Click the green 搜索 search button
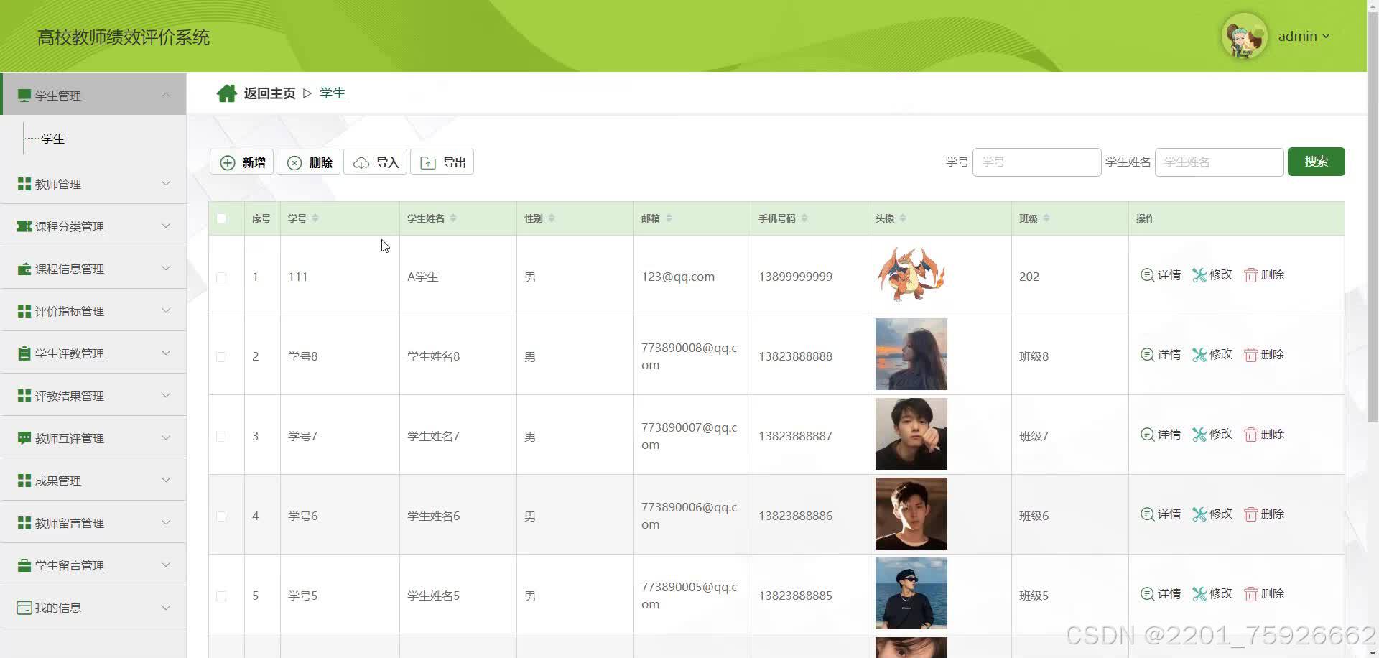 [1316, 162]
